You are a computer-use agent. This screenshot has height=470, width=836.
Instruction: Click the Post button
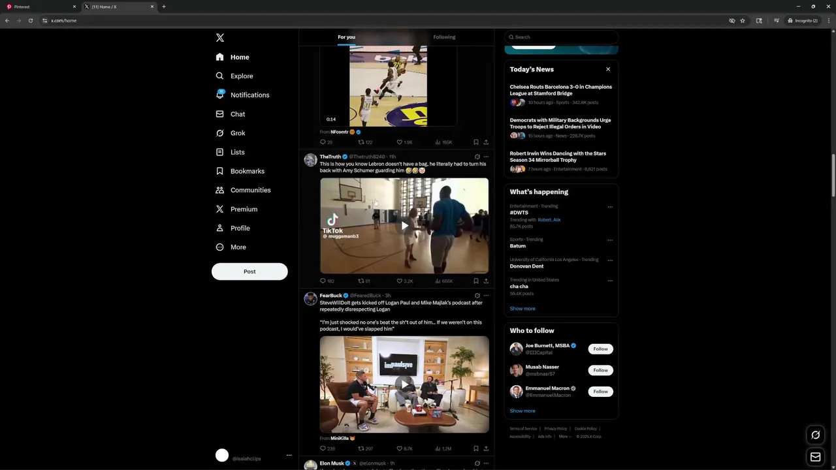point(249,272)
